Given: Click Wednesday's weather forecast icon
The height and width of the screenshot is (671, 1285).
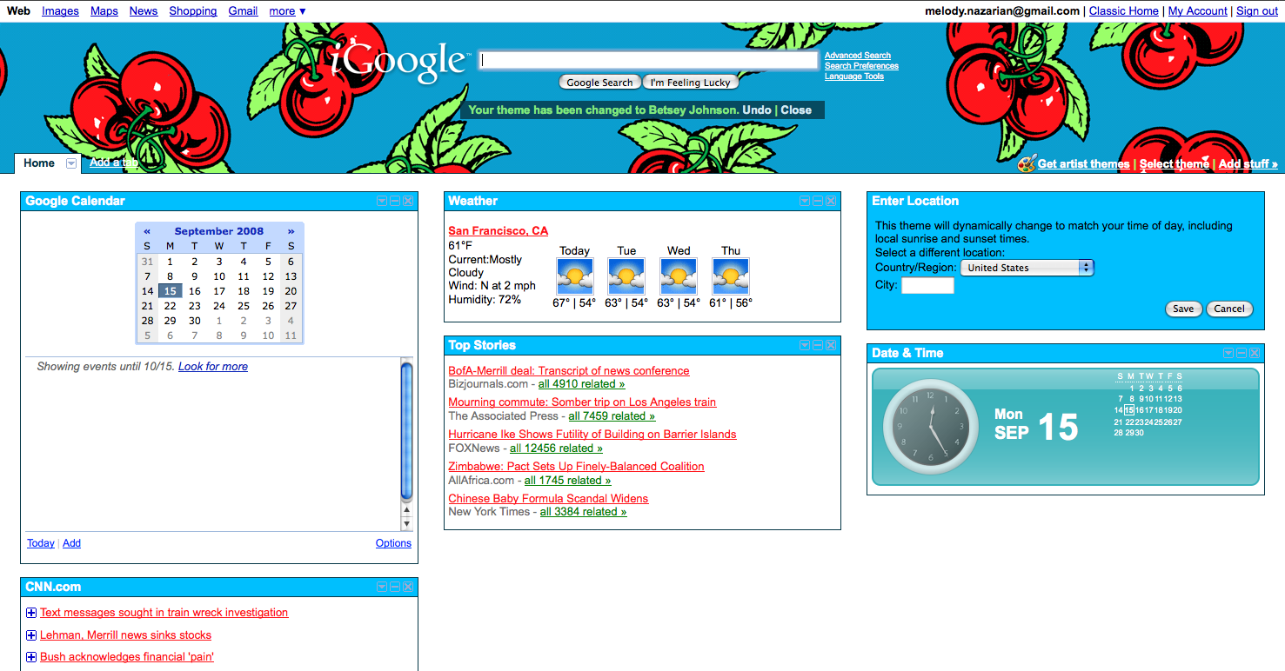Looking at the screenshot, I should pyautogui.click(x=679, y=276).
